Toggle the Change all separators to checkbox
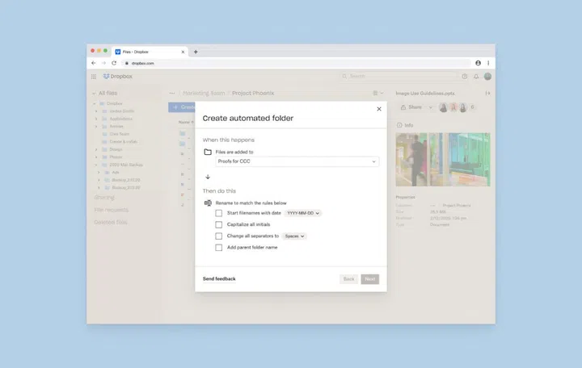The height and width of the screenshot is (368, 582). click(219, 236)
